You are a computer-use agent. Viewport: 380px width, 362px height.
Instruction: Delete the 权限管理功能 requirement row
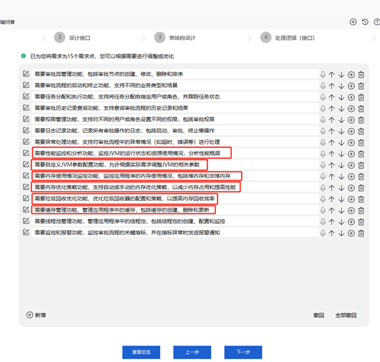point(361,120)
